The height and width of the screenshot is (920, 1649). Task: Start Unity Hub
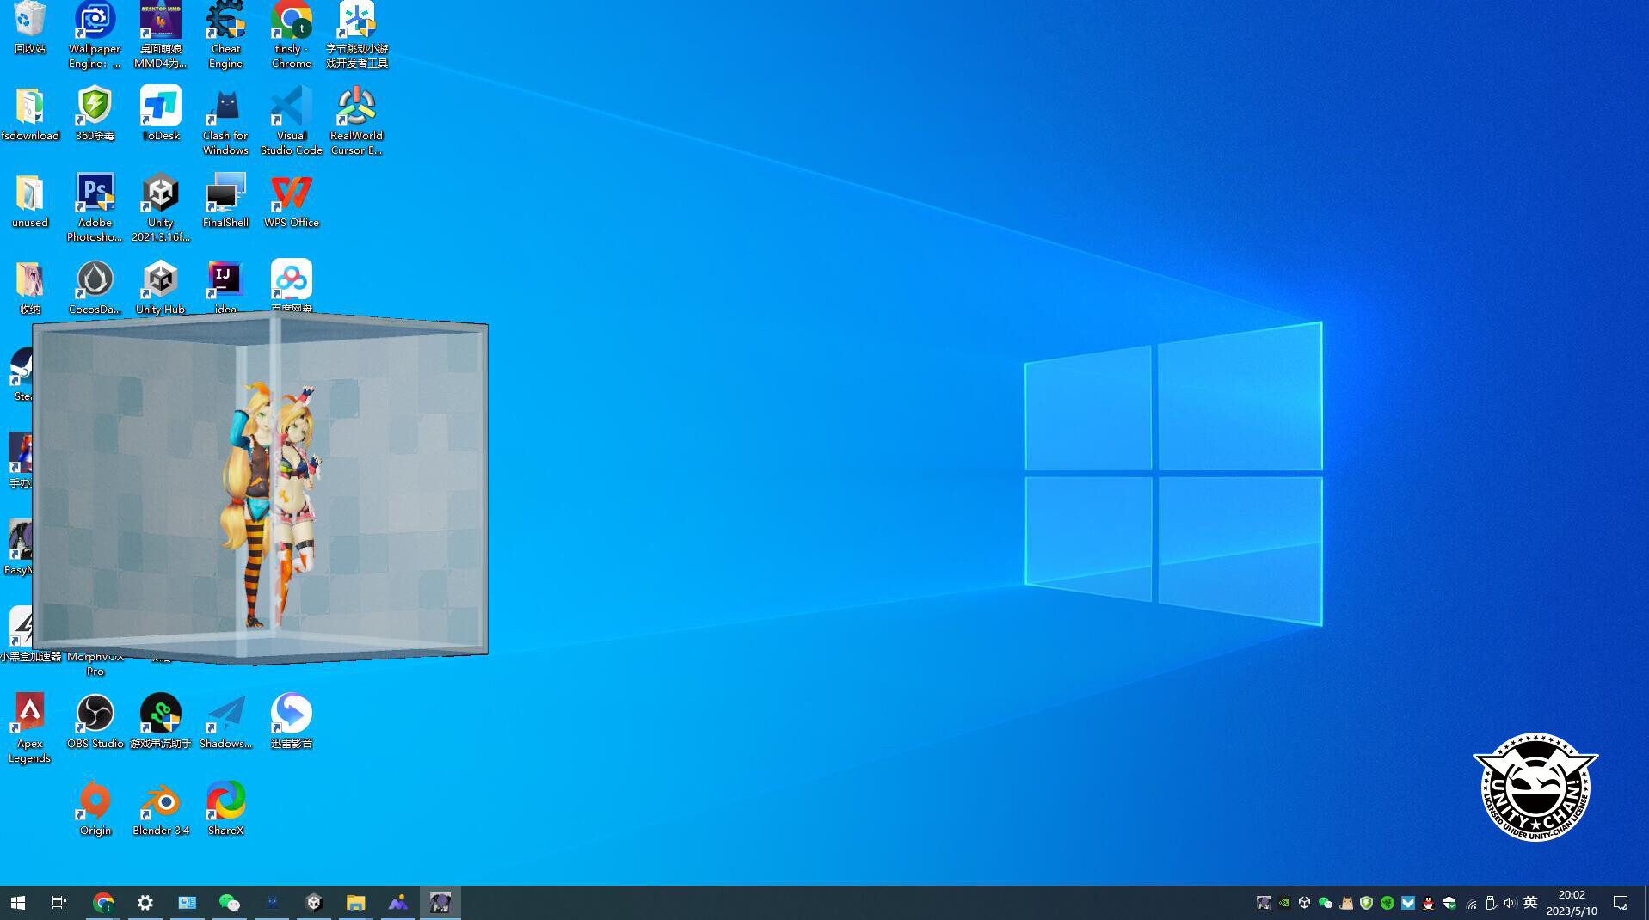point(160,279)
